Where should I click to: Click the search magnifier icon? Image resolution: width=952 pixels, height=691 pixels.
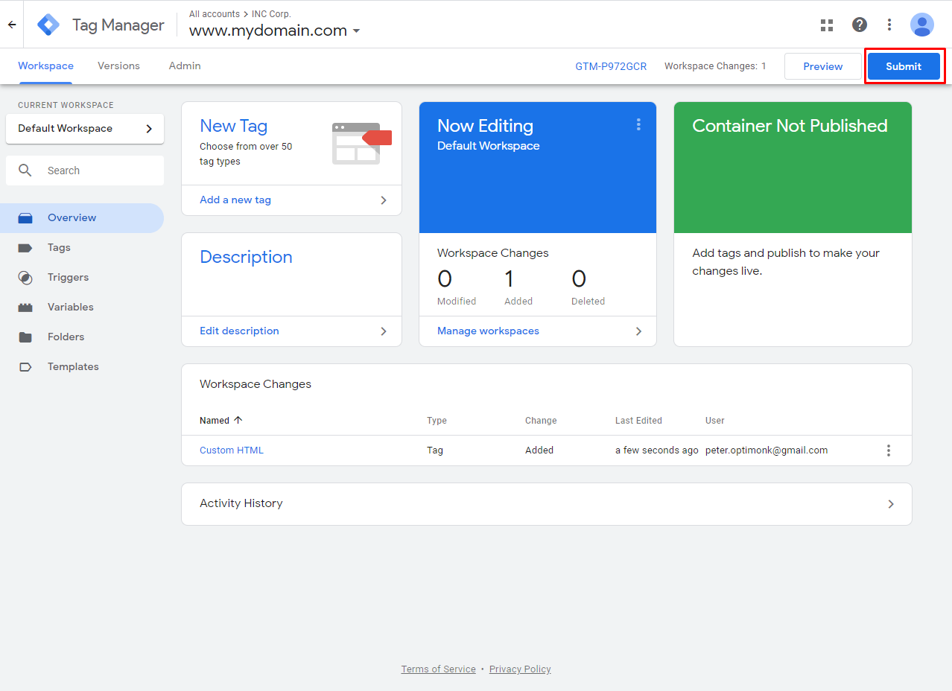[x=25, y=171]
